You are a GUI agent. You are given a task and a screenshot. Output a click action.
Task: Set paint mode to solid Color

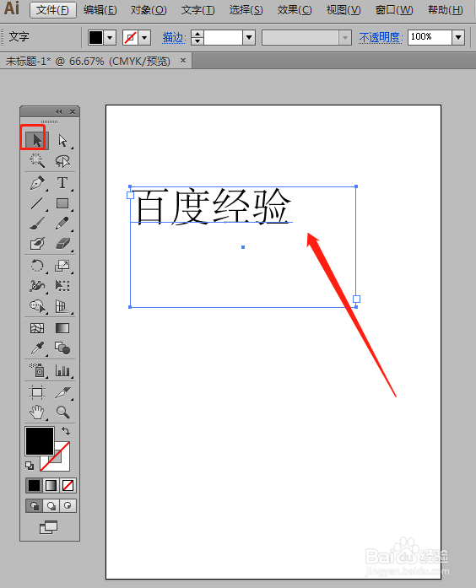click(x=34, y=486)
